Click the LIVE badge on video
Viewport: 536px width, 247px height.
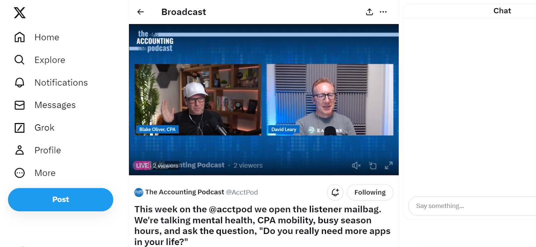[x=142, y=165]
